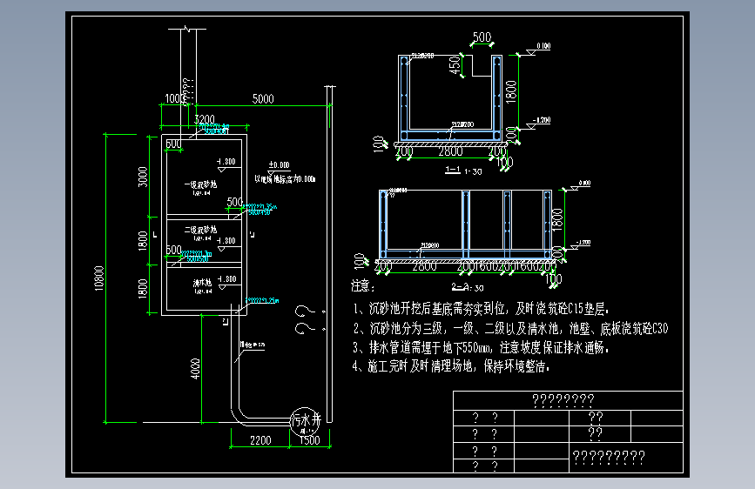Click the 注意: heading

click(362, 286)
